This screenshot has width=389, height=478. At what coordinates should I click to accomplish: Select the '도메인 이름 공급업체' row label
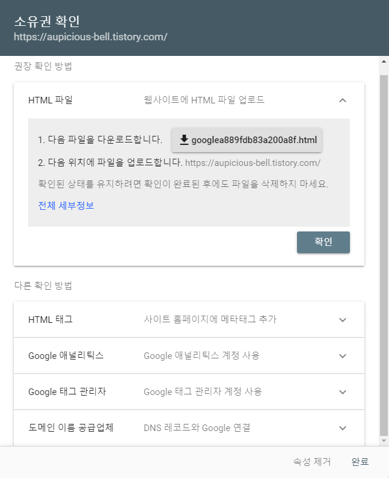click(71, 427)
